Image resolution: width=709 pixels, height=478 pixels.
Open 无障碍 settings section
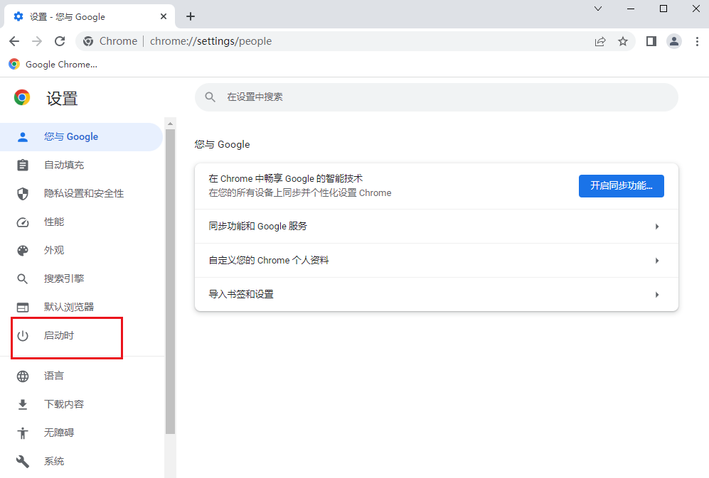(81, 433)
